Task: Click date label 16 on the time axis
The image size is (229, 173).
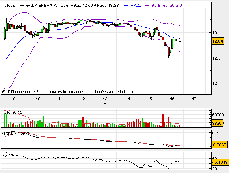Action: coord(172,99)
